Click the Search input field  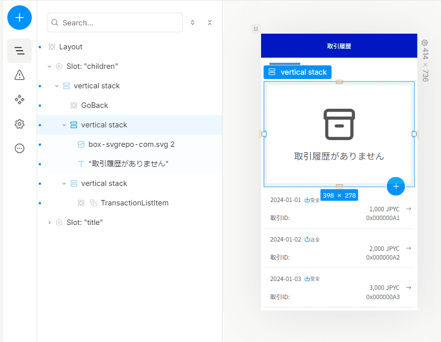[x=115, y=22]
